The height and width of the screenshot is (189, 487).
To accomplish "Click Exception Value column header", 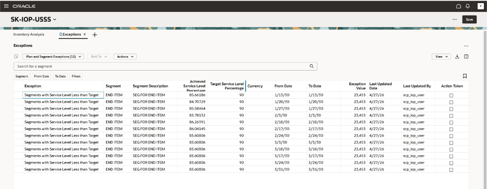I will (354, 86).
